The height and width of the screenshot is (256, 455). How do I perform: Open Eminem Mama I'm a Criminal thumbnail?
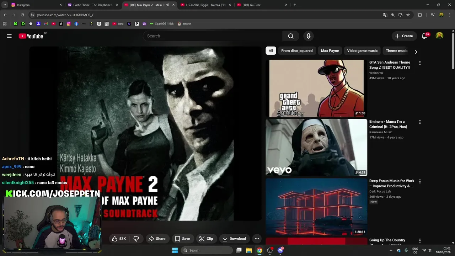coord(316,148)
